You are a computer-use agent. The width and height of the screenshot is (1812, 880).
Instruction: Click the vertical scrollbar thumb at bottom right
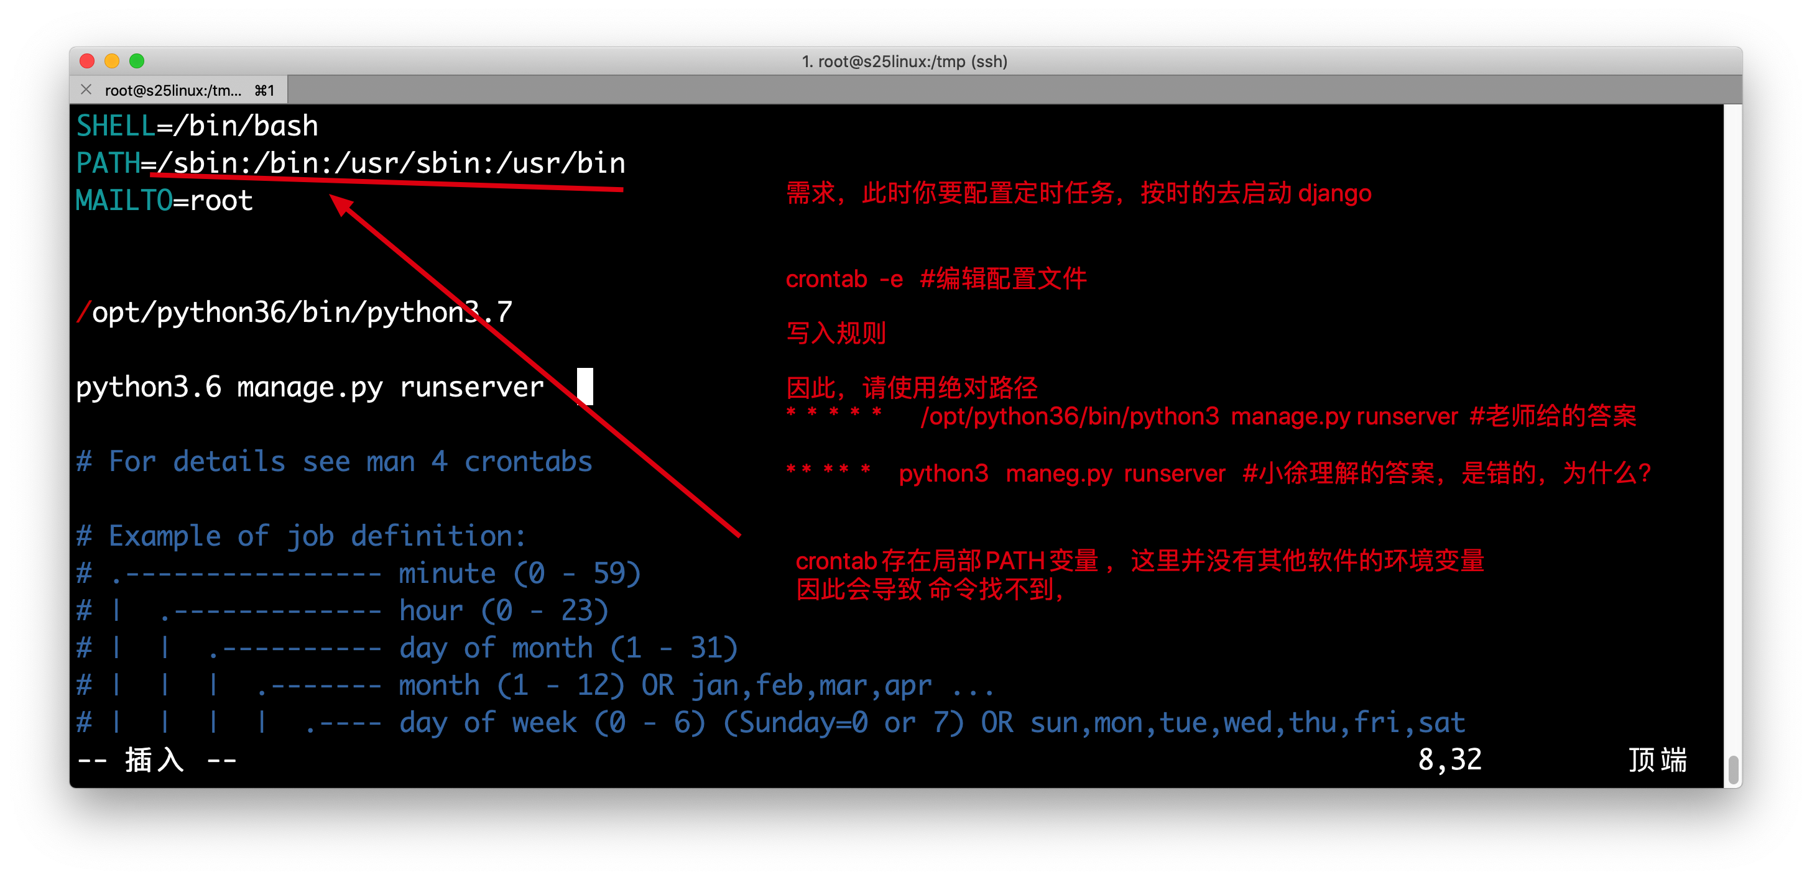point(1733,771)
